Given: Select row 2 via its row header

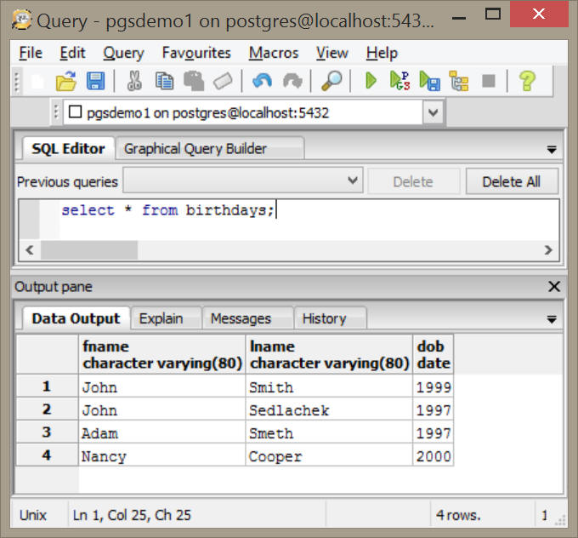Looking at the screenshot, I should 47,409.
